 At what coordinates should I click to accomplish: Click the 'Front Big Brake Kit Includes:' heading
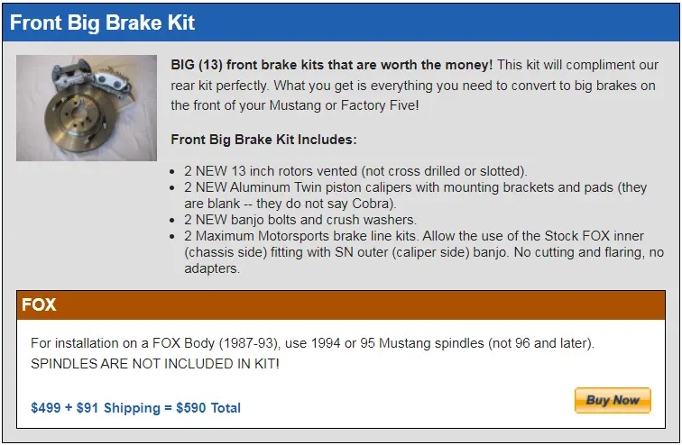[263, 140]
